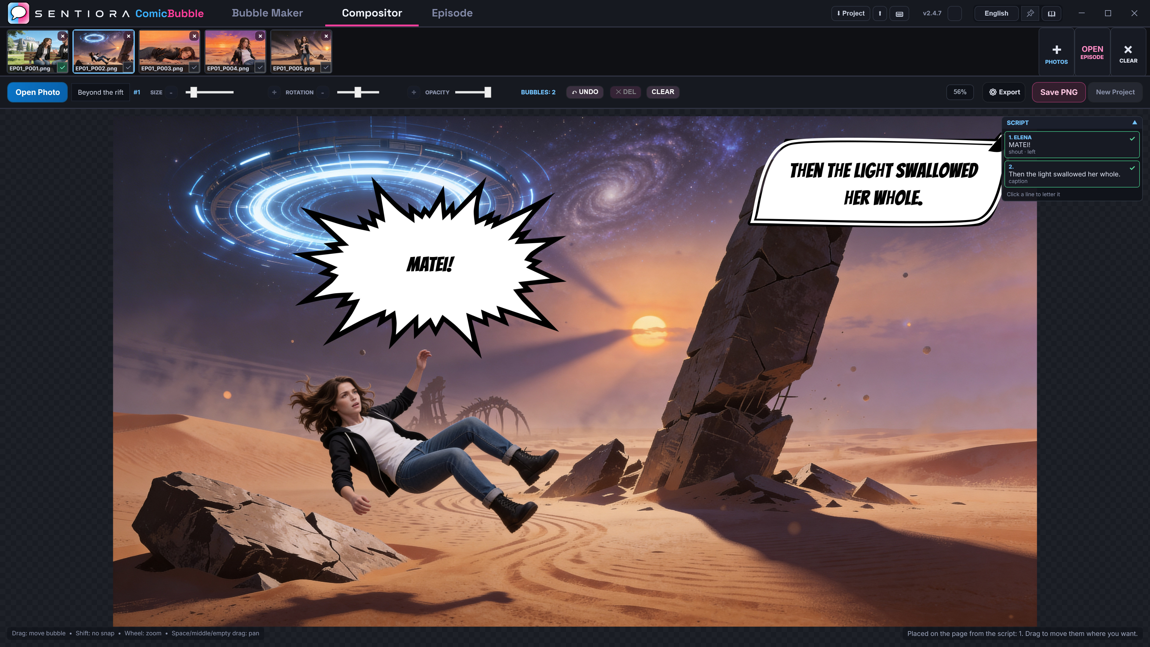Remove the EP01_P002.png thumbnail
This screenshot has height=647, width=1150.
pyautogui.click(x=128, y=36)
